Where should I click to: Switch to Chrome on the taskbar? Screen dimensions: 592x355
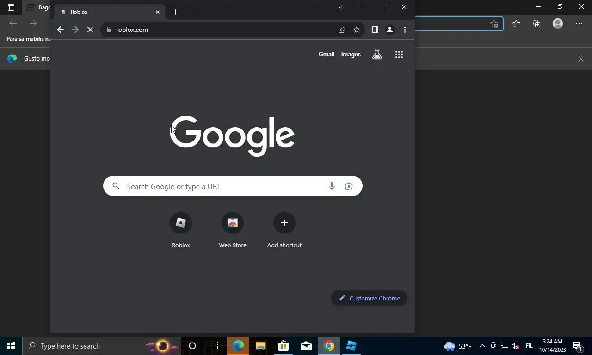329,346
